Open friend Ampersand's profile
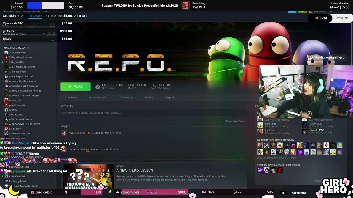The height and width of the screenshot is (198, 353). click(x=315, y=124)
